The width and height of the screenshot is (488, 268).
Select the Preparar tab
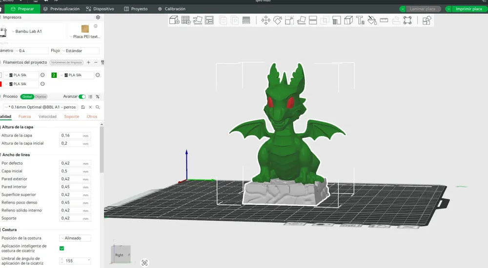[22, 9]
